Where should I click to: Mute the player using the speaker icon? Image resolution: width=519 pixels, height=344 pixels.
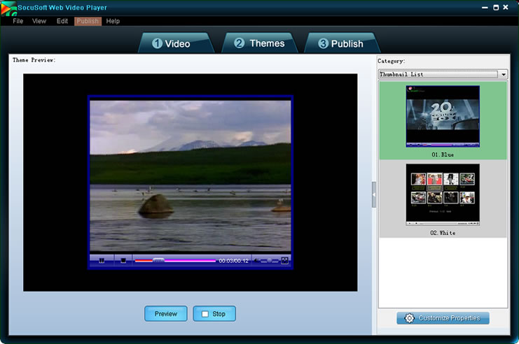coord(256,261)
